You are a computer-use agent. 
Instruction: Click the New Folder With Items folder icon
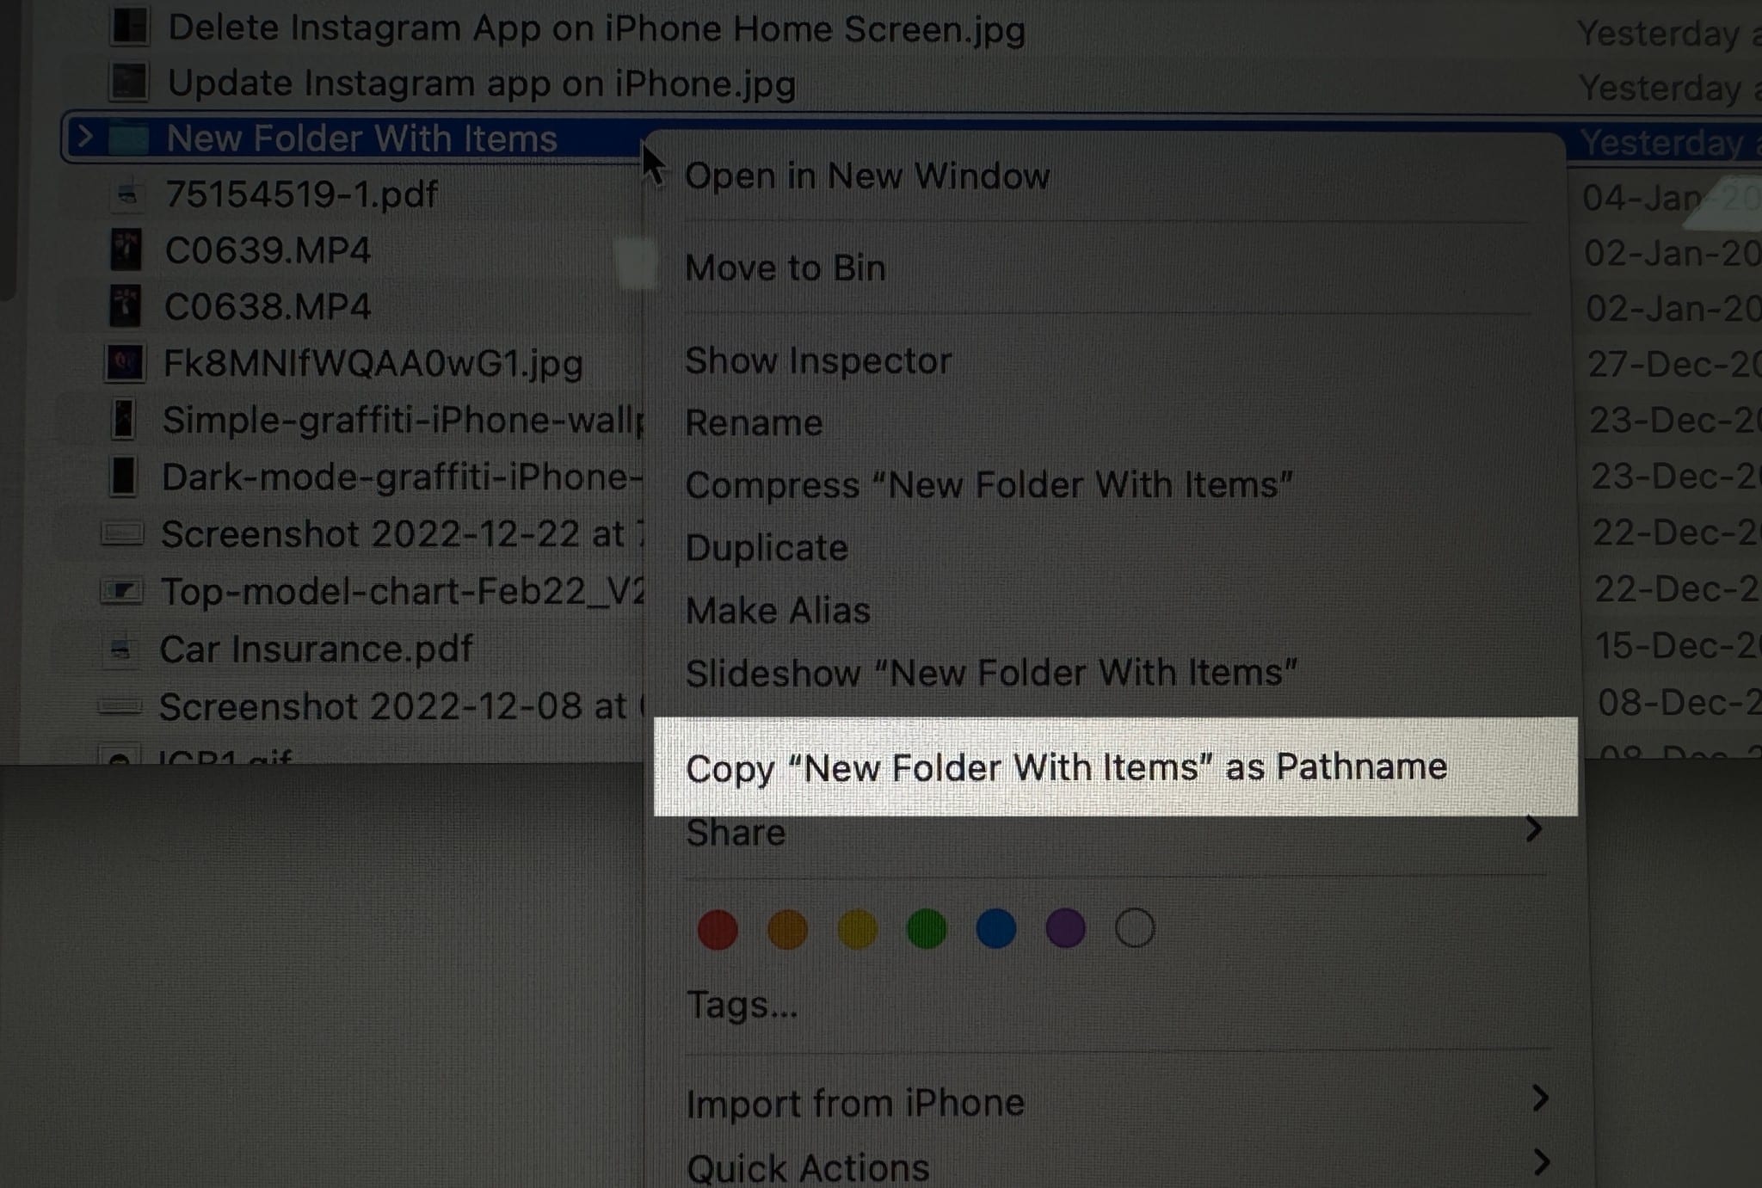tap(130, 138)
